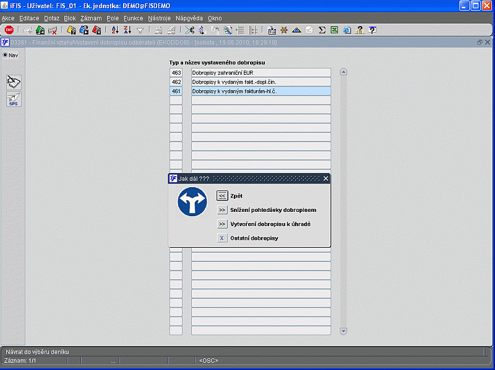Select row Dobropisy zahraniční EUR
This screenshot has height=370, width=495.
(261, 73)
